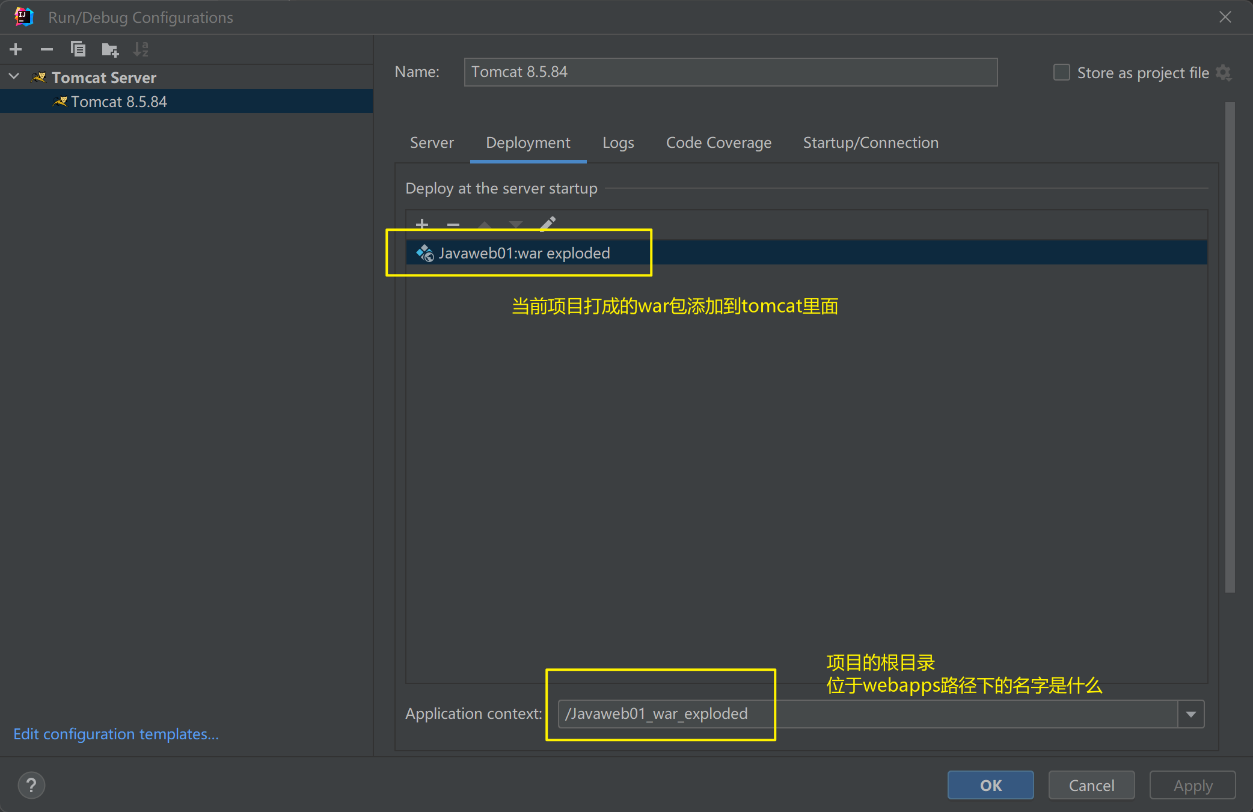Image resolution: width=1253 pixels, height=812 pixels.
Task: Open Store as project file settings gear
Action: [x=1224, y=73]
